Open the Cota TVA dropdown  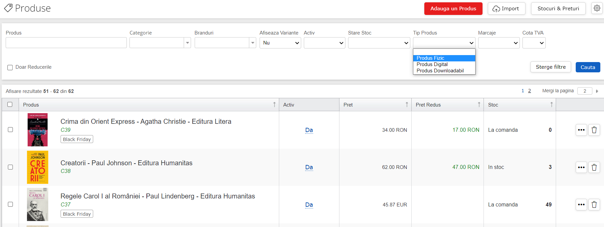534,43
